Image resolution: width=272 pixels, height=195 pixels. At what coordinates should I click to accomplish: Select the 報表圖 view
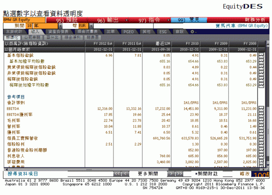pos(93,37)
